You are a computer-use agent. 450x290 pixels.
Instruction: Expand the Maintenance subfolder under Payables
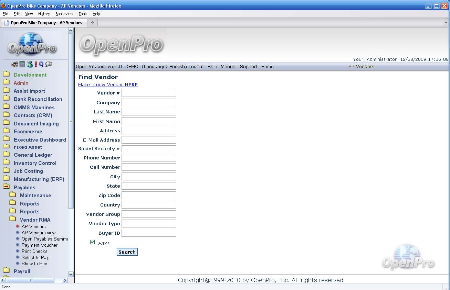point(35,196)
